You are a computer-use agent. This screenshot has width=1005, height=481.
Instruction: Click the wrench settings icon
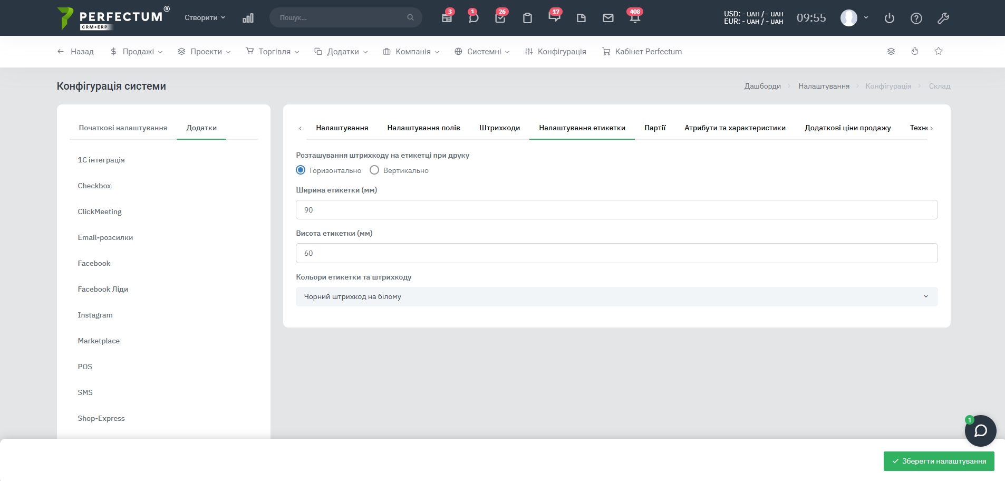(943, 18)
